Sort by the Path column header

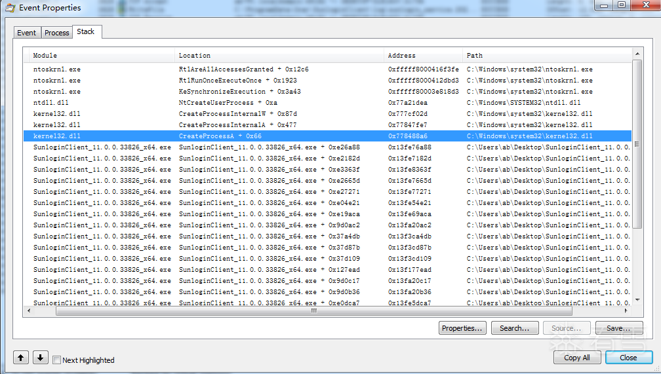pos(547,56)
